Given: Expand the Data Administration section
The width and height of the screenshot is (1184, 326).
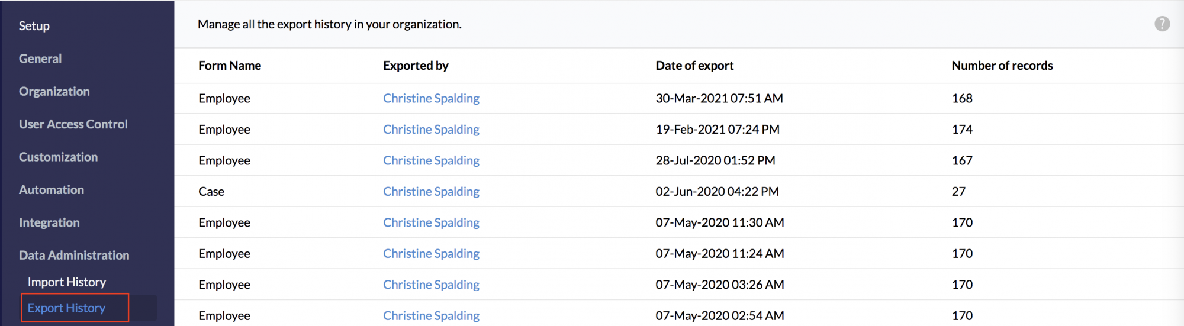Looking at the screenshot, I should [74, 255].
